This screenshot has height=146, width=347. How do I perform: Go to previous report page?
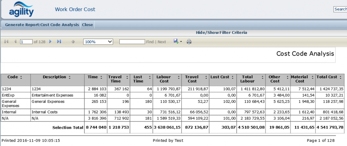click(15, 42)
